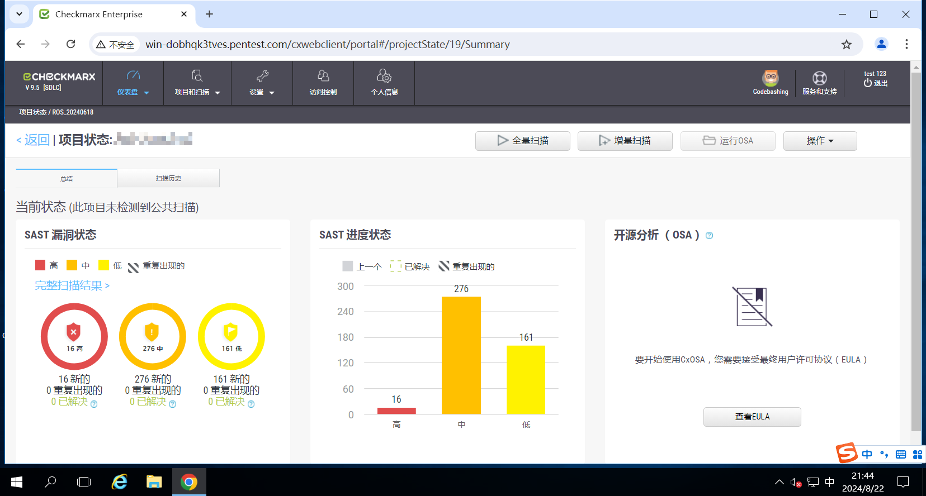Click the orange medium-severity shield icon
The width and height of the screenshot is (926, 496).
tap(152, 332)
